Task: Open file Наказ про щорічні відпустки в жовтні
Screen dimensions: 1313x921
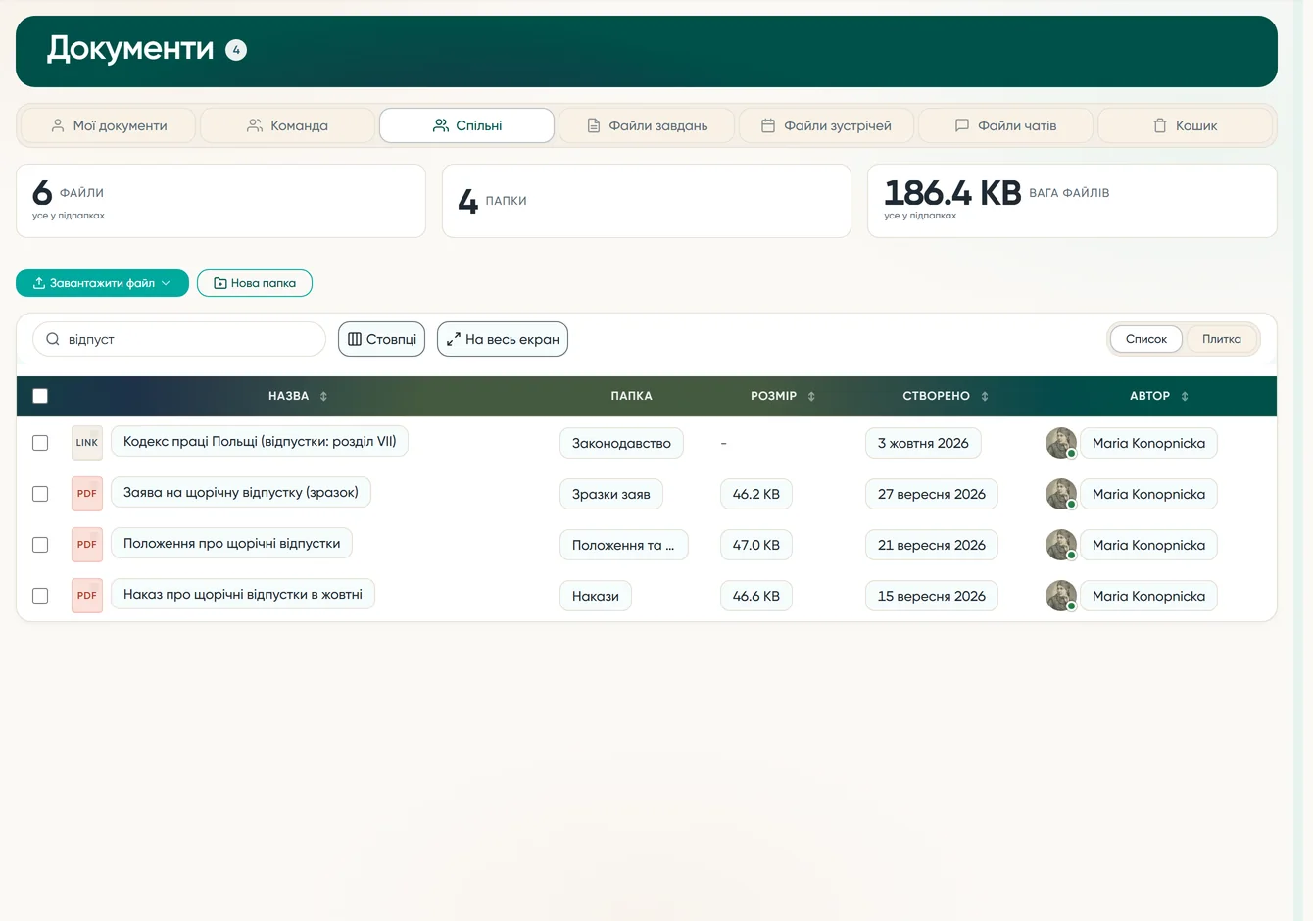Action: [243, 594]
